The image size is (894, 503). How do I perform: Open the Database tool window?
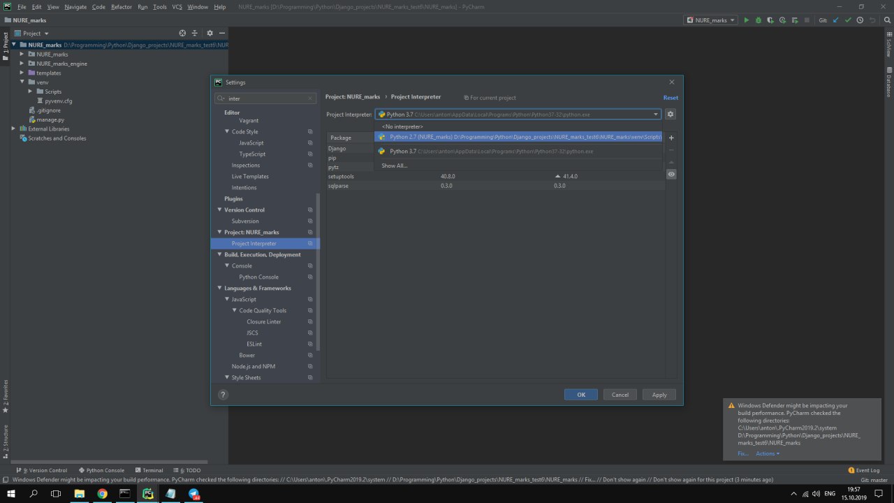click(889, 82)
